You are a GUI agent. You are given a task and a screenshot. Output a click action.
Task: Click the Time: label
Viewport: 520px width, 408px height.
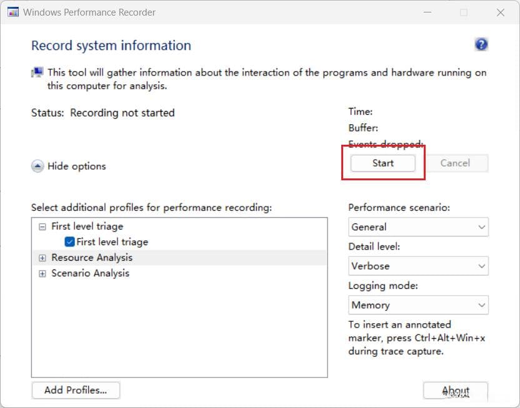361,112
